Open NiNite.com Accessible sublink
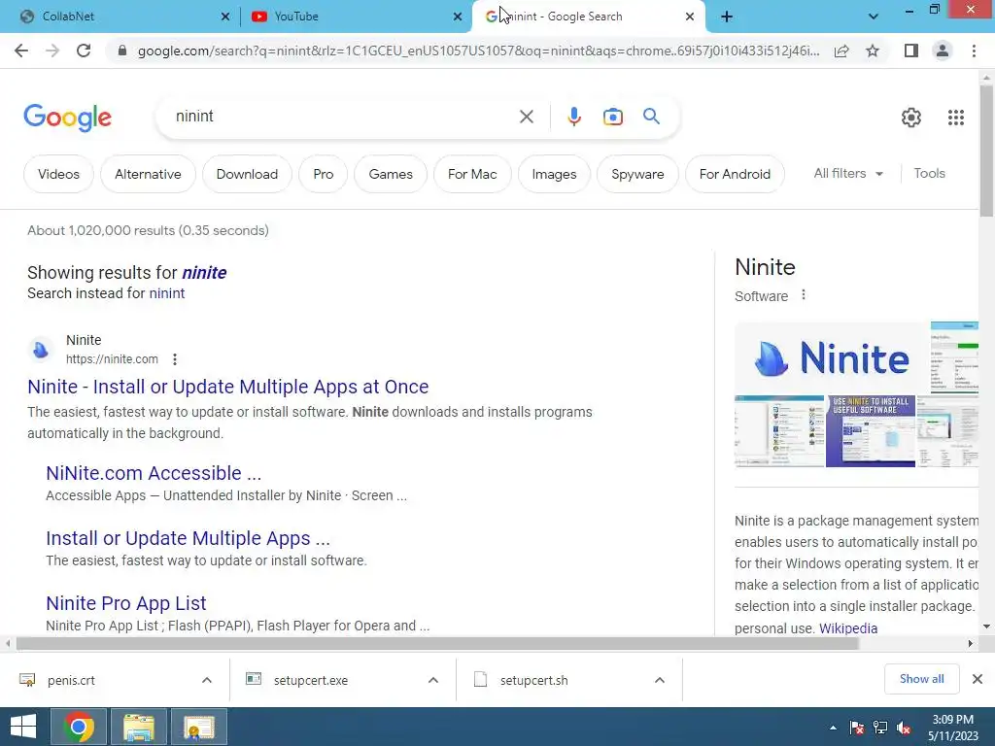This screenshot has width=995, height=746. coord(154,473)
